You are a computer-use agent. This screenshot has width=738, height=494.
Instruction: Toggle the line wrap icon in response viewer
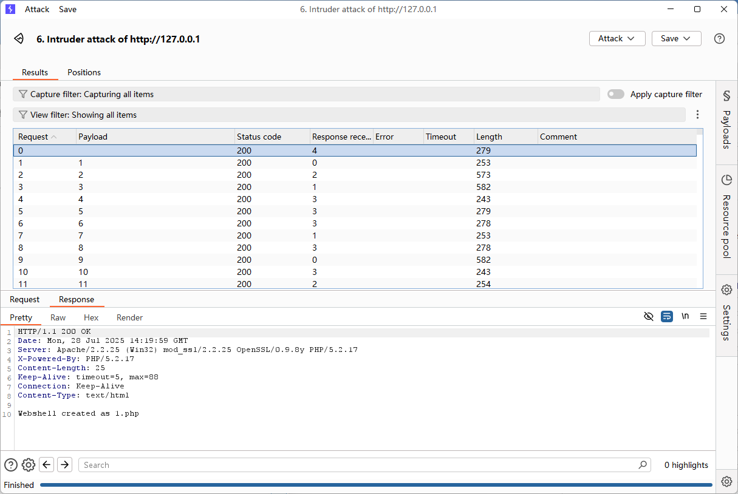[x=667, y=317]
